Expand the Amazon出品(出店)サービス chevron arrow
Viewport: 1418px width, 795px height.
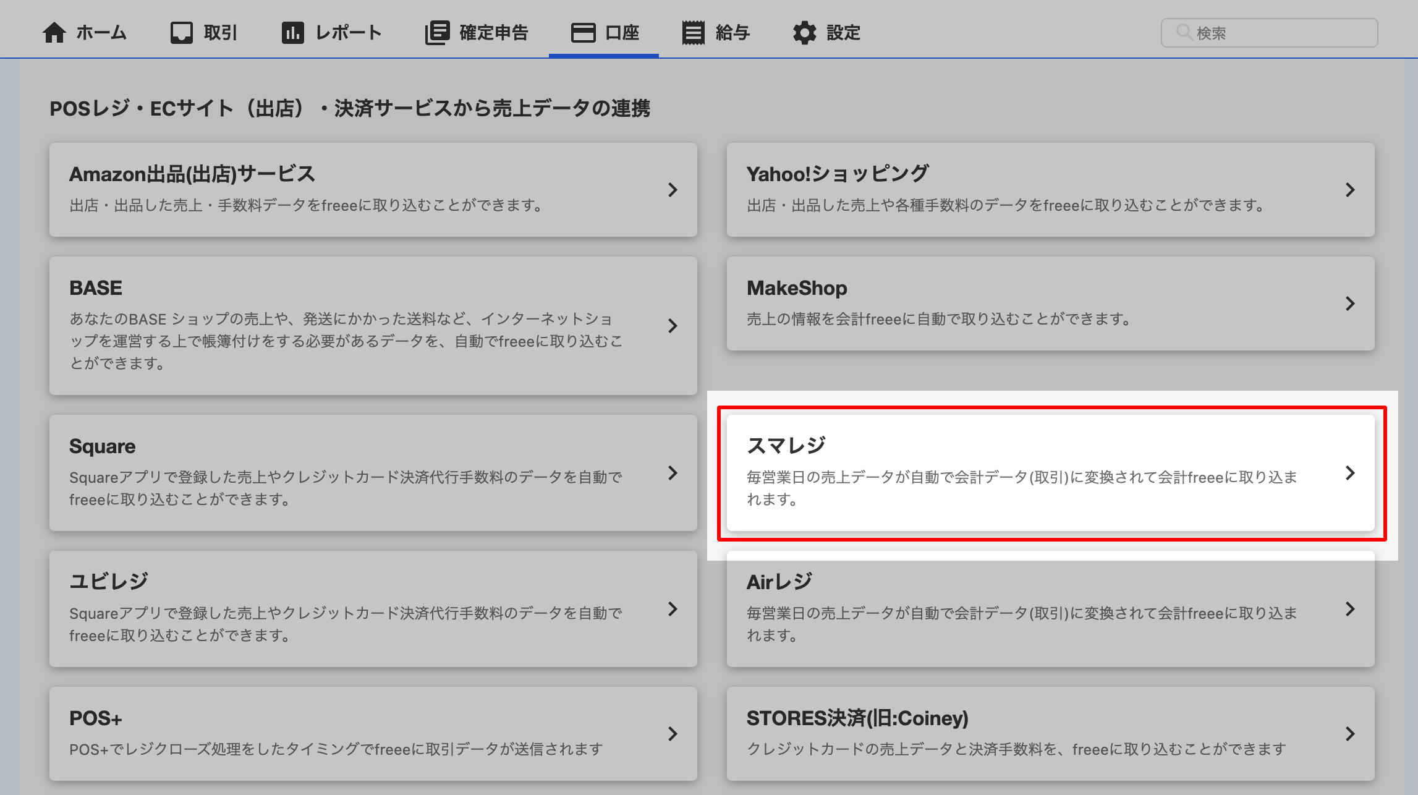[x=673, y=190]
